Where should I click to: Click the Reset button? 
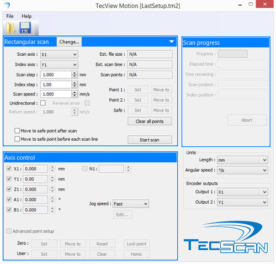[102, 244]
